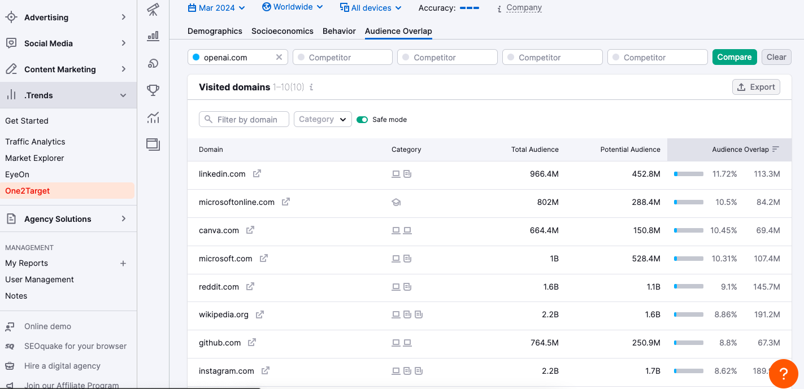Open the trophy icon in the icon strip
This screenshot has width=804, height=389.
pos(153,90)
